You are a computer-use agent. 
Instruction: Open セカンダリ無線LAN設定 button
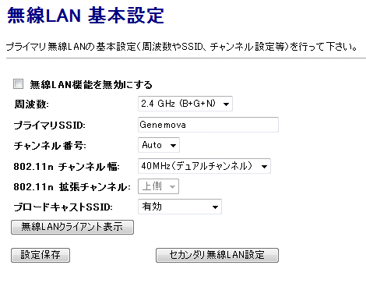click(217, 255)
